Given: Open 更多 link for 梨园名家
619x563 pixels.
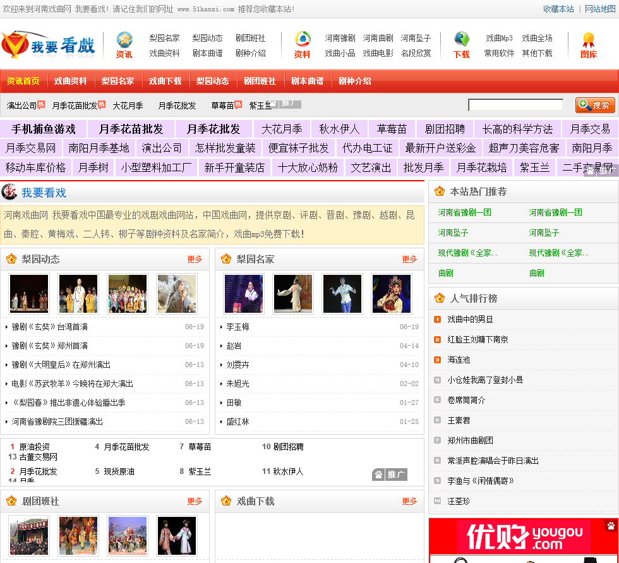Looking at the screenshot, I should point(409,259).
